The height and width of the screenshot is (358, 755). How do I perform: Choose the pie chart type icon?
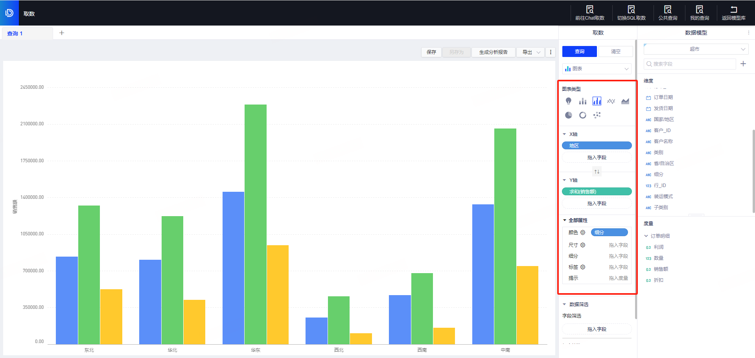point(569,115)
